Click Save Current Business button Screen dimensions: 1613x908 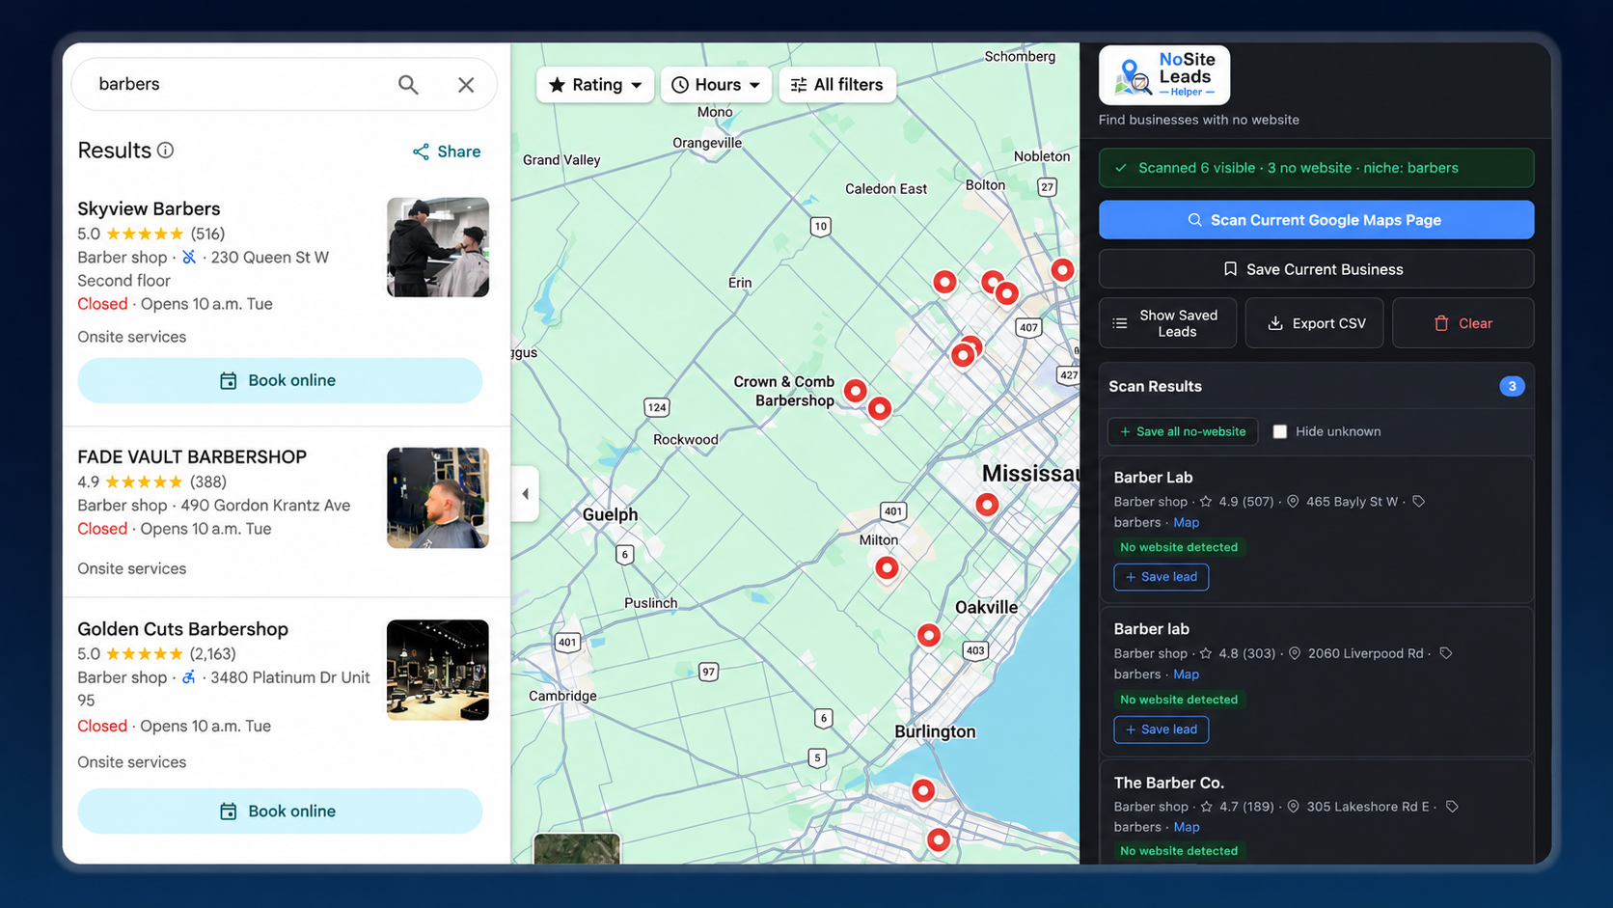pyautogui.click(x=1316, y=269)
